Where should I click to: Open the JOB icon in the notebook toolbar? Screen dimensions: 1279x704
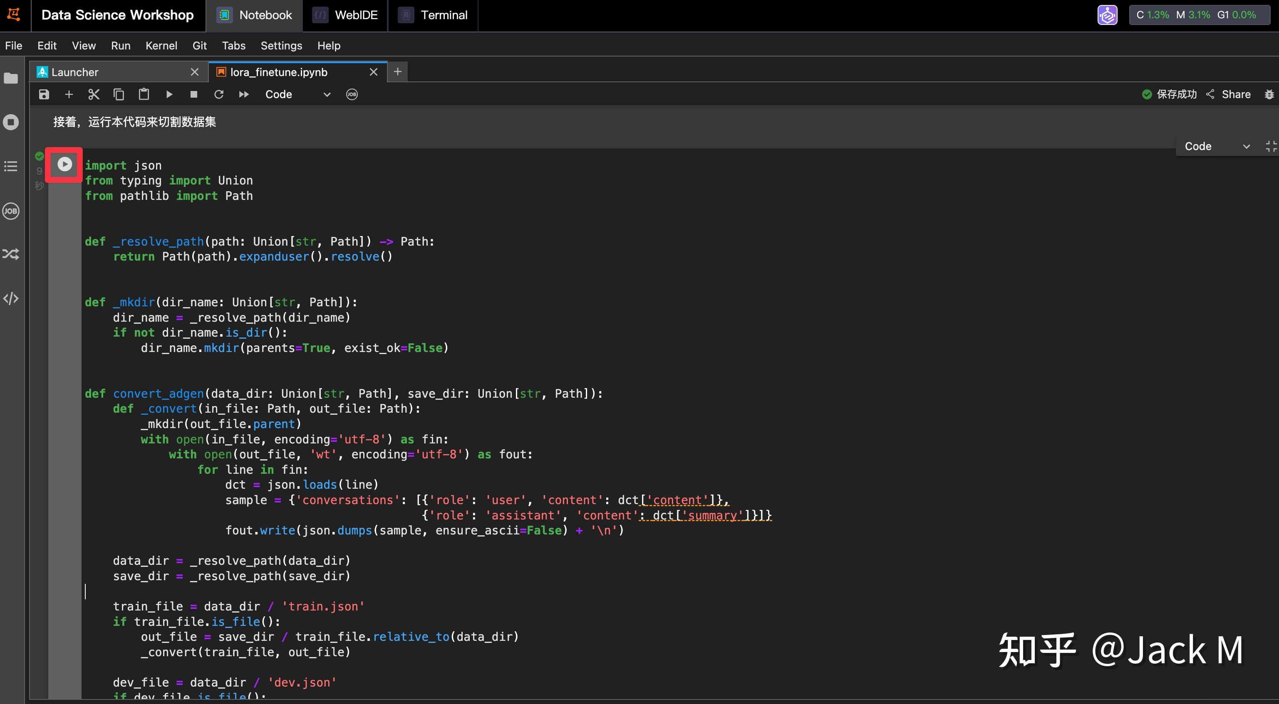352,94
